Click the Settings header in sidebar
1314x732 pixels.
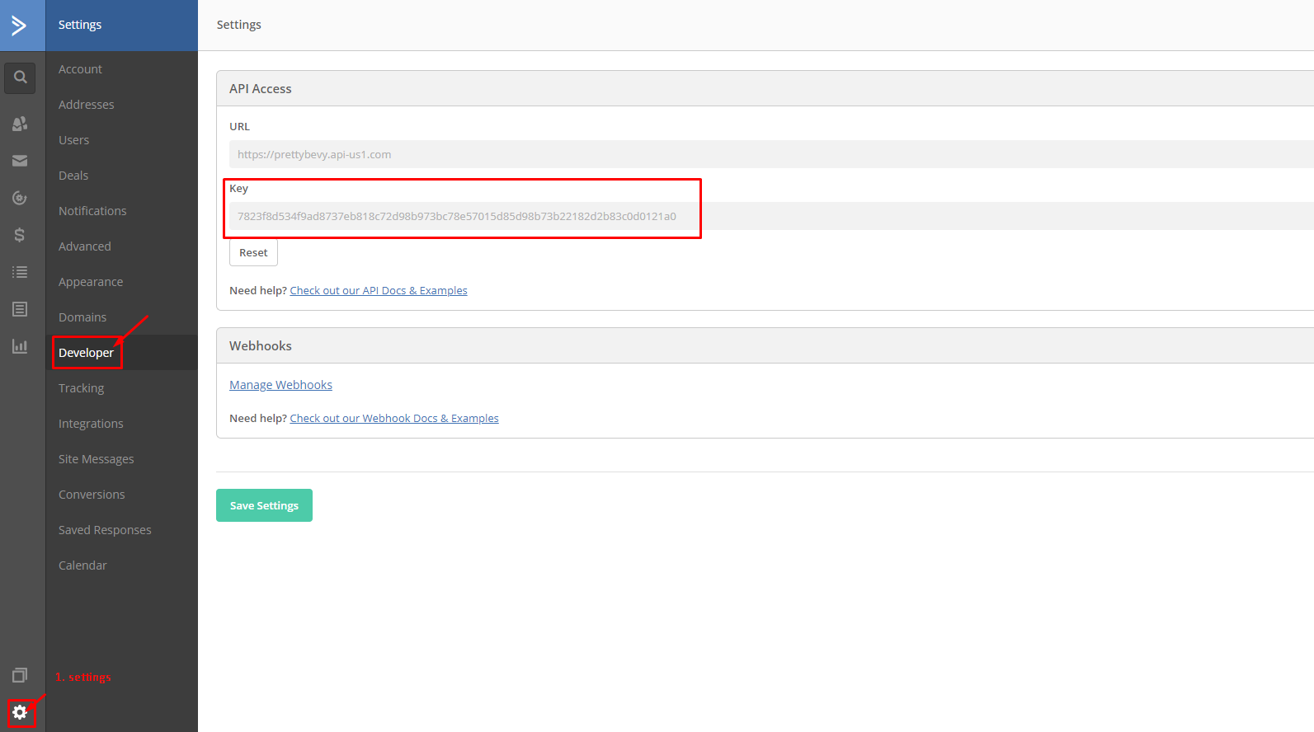[80, 25]
